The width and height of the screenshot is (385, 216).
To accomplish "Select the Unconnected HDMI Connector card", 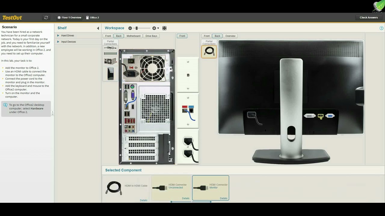I will point(171,188).
